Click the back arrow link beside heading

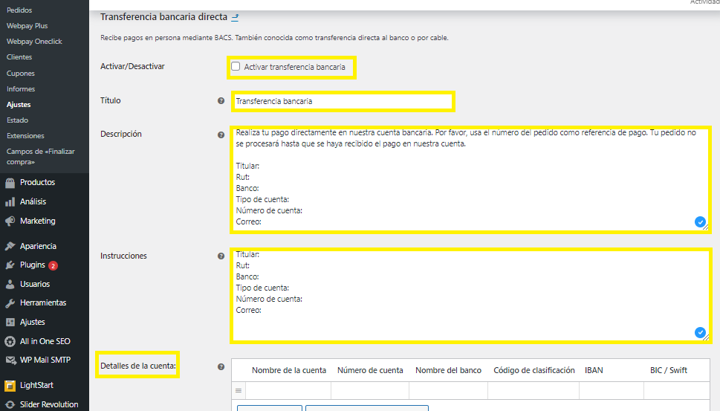236,17
